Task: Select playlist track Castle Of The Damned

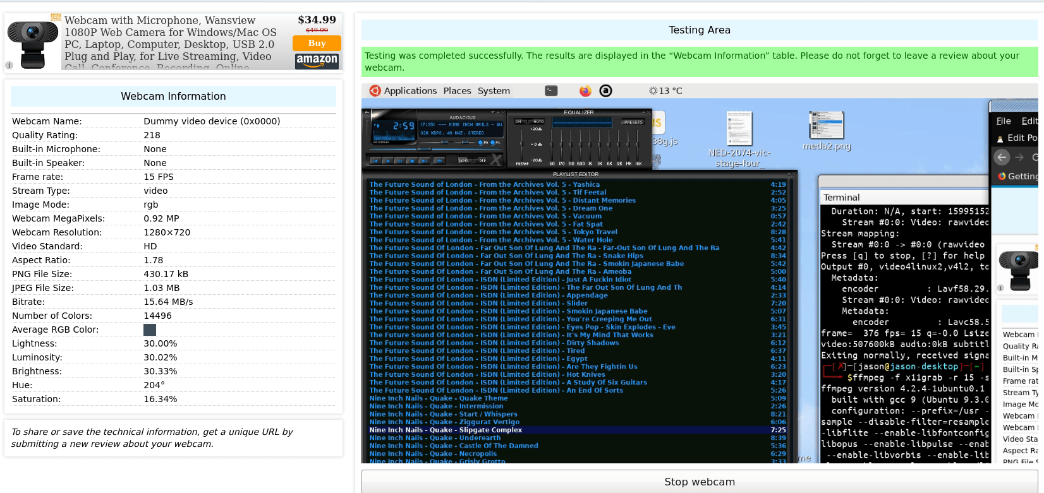Action: pos(578,446)
